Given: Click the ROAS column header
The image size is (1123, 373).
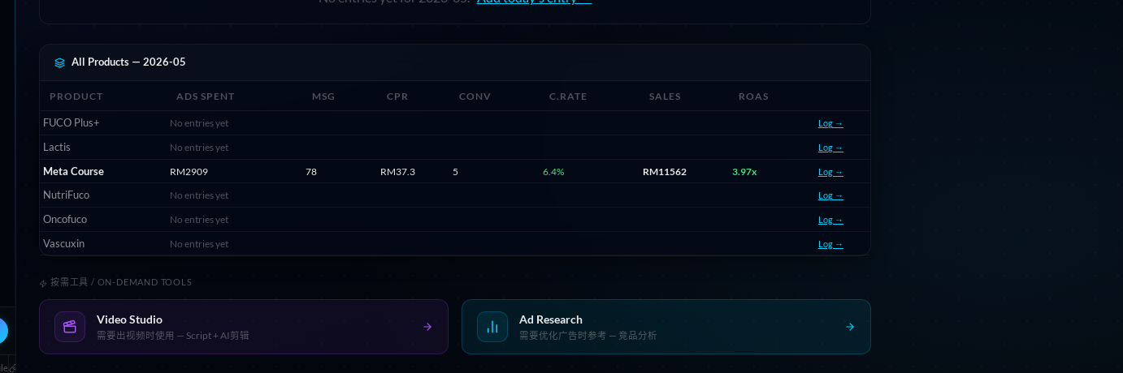Looking at the screenshot, I should coord(753,96).
